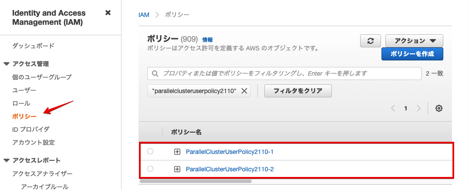
Task: Expand details of ParallelClusterUserPolicy2110-1 row
Action: 177,152
